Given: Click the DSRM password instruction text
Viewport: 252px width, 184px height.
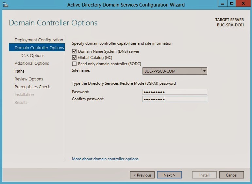Looking at the screenshot, I should (x=124, y=83).
